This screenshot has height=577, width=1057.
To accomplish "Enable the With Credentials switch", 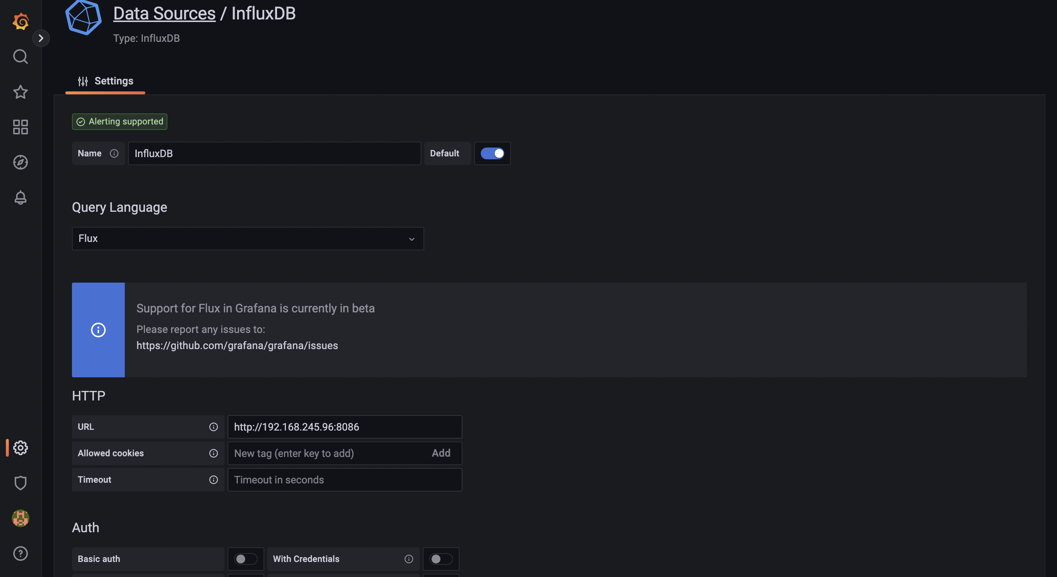I will [441, 559].
